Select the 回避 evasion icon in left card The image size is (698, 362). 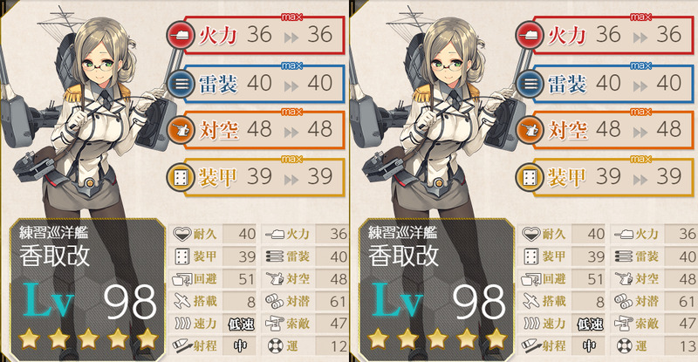[x=182, y=279]
